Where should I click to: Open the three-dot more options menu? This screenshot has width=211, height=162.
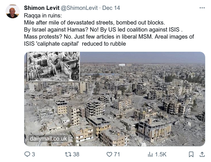coord(202,8)
